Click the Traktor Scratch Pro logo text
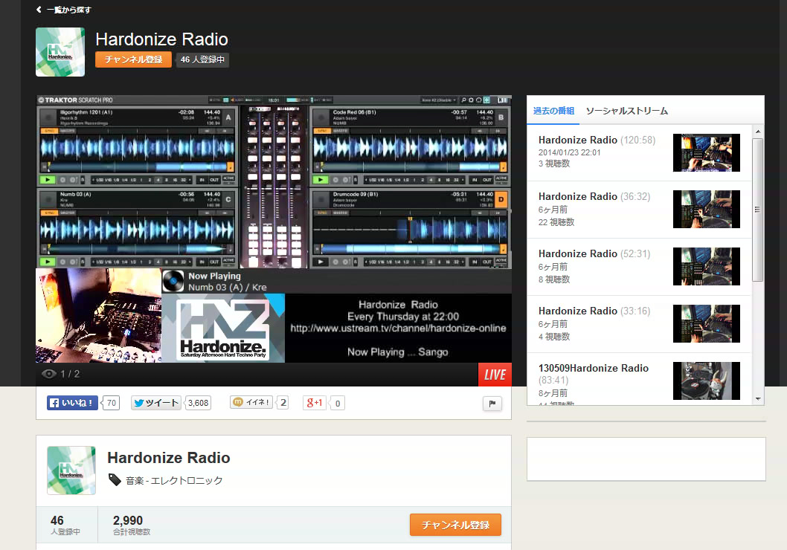 tap(76, 100)
